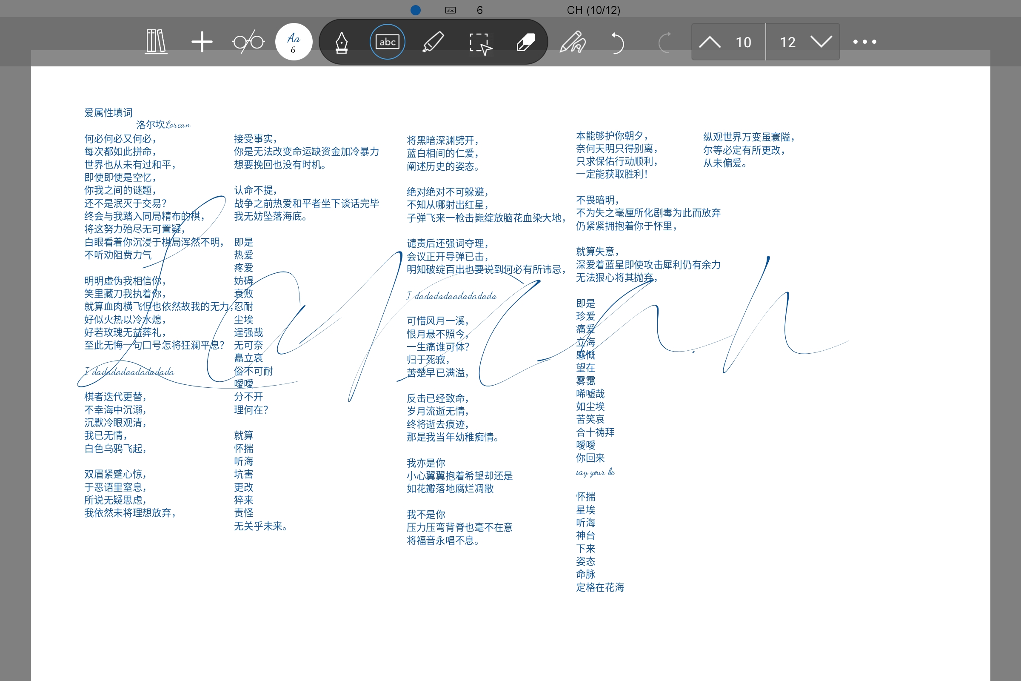1021x681 pixels.
Task: Click the author line 洛尔坎 Lorcan
Action: [x=163, y=125]
